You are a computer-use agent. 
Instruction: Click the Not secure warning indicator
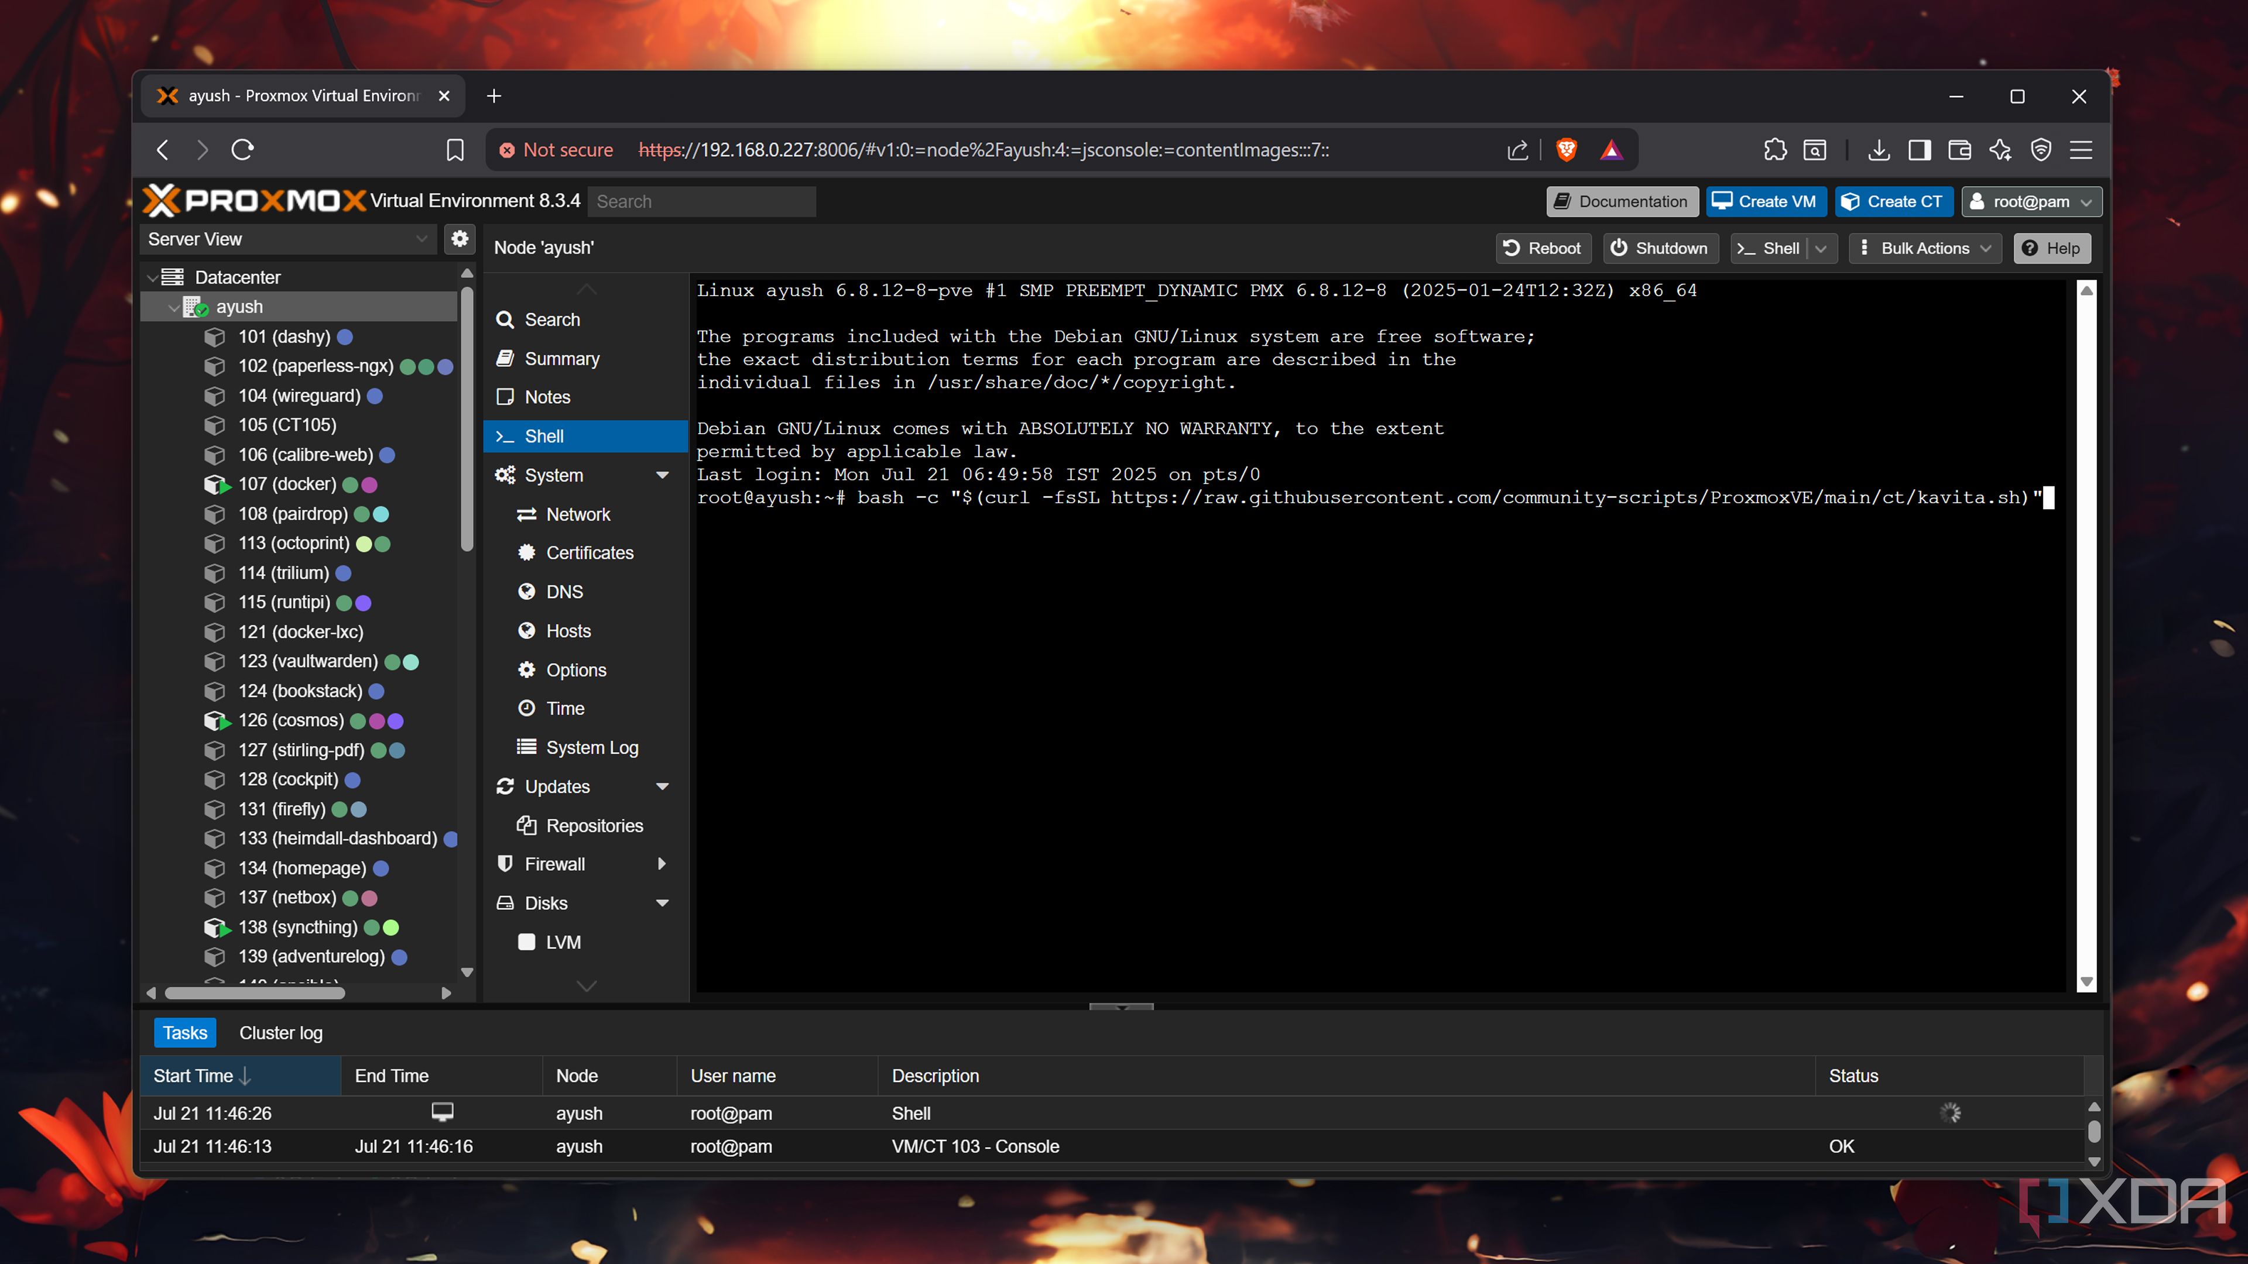tap(556, 150)
